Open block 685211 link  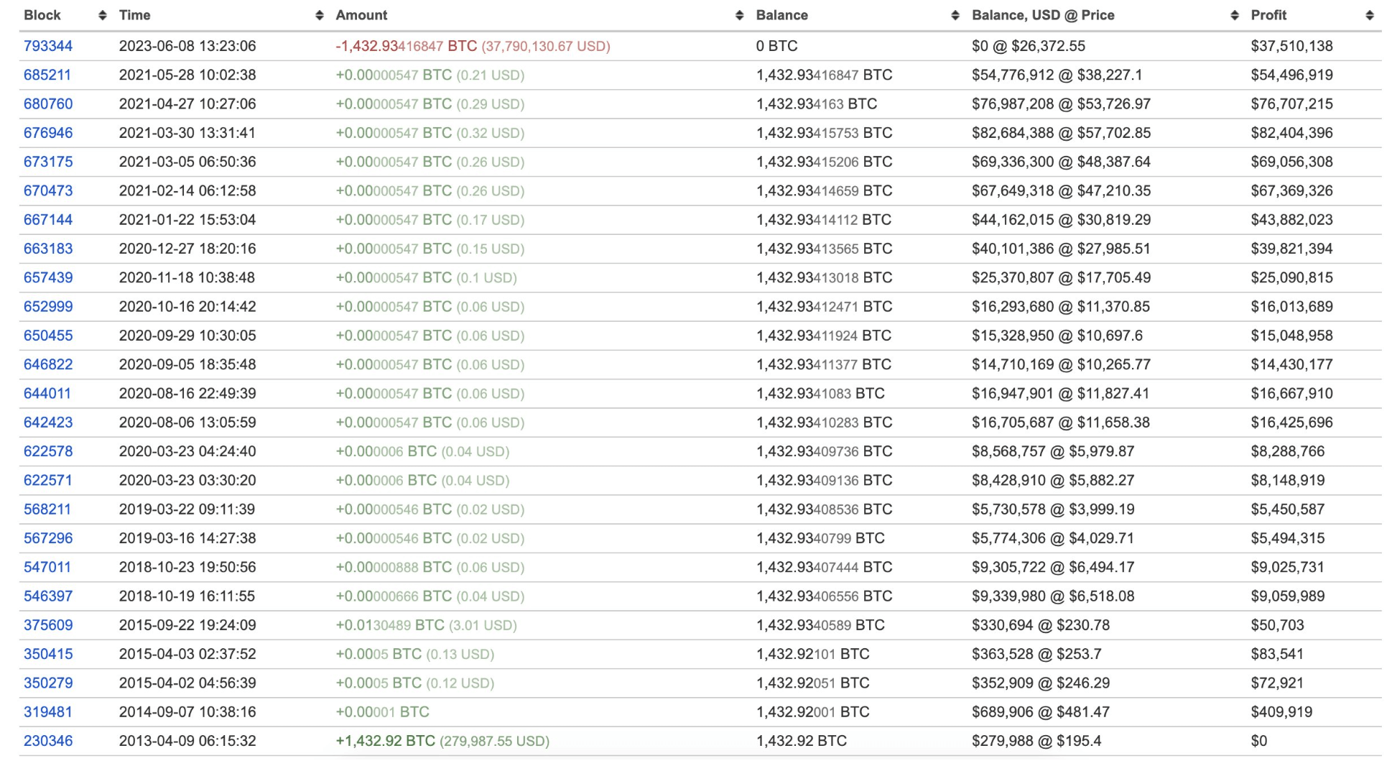tap(48, 75)
